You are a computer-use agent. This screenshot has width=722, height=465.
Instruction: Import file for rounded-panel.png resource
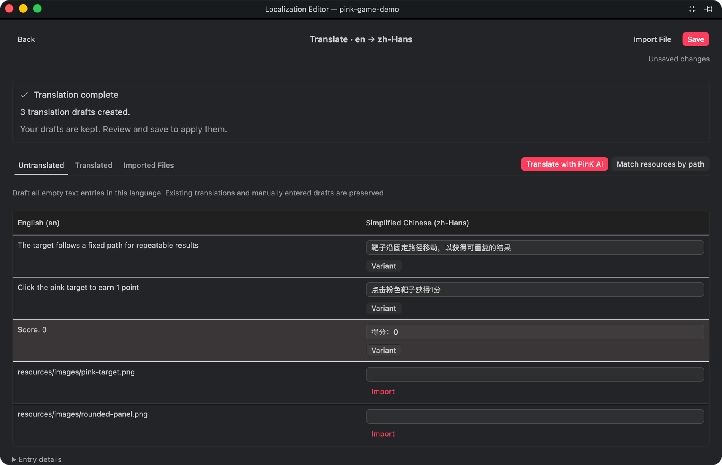(x=383, y=434)
